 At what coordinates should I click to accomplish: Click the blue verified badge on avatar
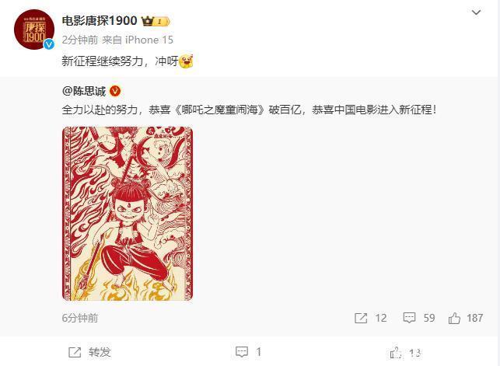tap(49, 44)
